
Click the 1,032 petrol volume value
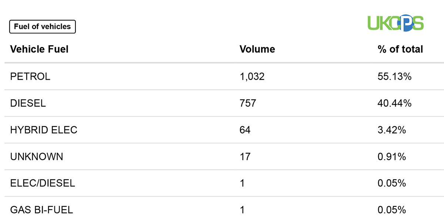tap(252, 77)
